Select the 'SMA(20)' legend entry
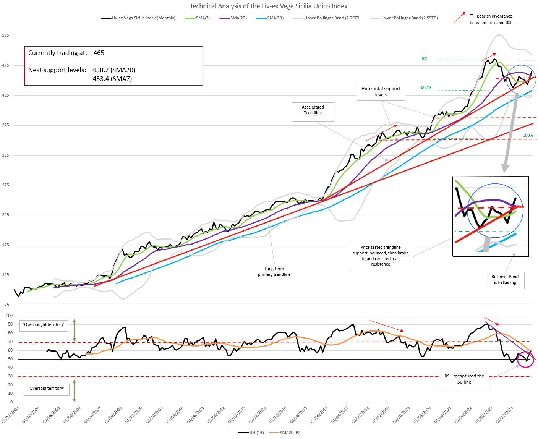 click(233, 18)
